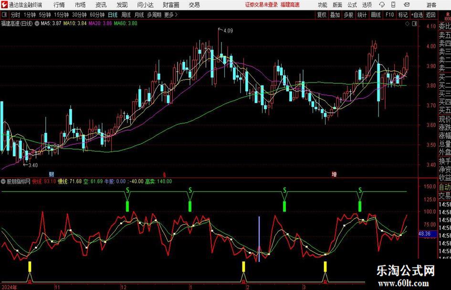The height and width of the screenshot is (290, 451).
Task: Open the 行情 menu
Action: 59,5
